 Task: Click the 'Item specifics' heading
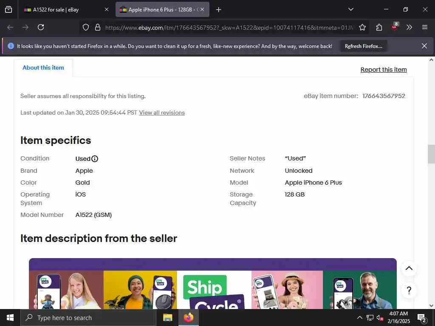click(56, 140)
